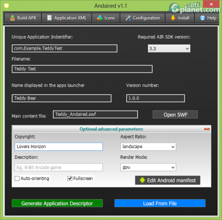222x220 pixels.
Task: Collapse the optional advanced parameters panel
Action: (x=207, y=129)
